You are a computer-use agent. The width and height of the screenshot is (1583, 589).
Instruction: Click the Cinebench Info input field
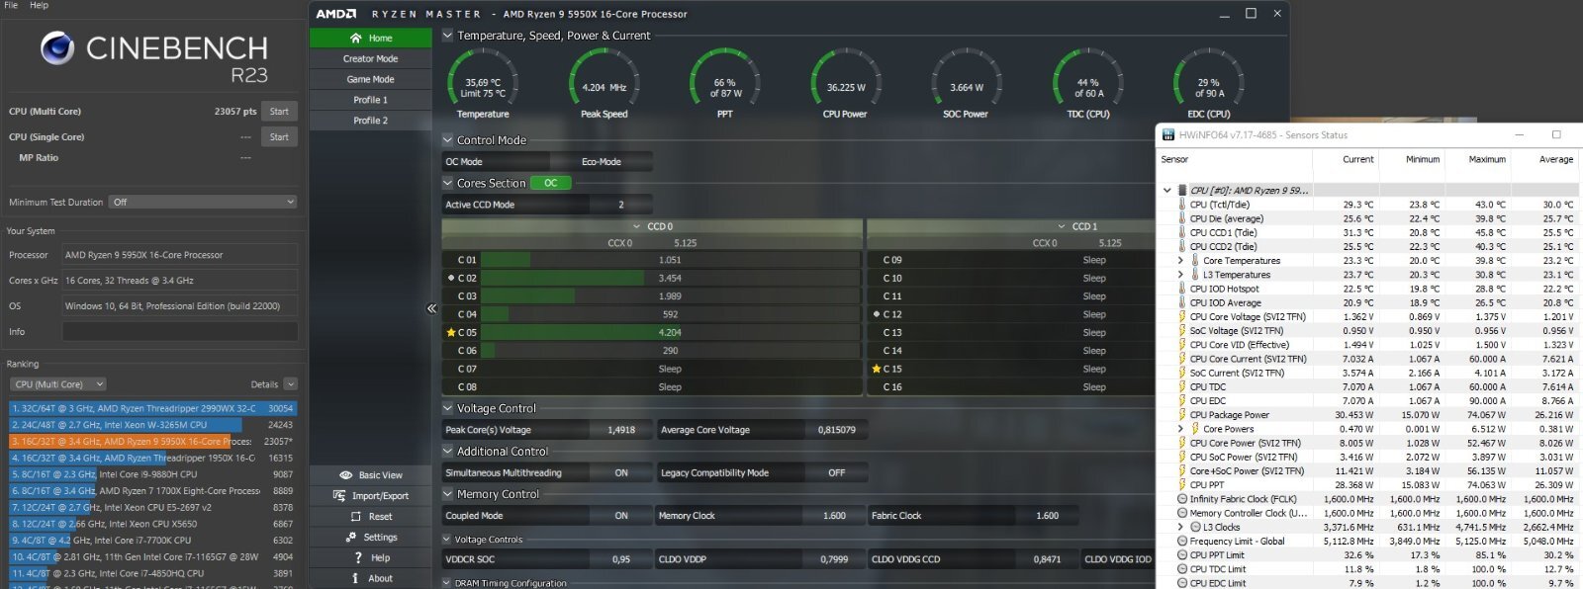(180, 332)
